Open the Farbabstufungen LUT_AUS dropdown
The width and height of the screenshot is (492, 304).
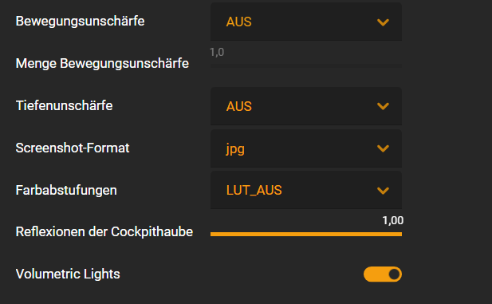coord(306,190)
